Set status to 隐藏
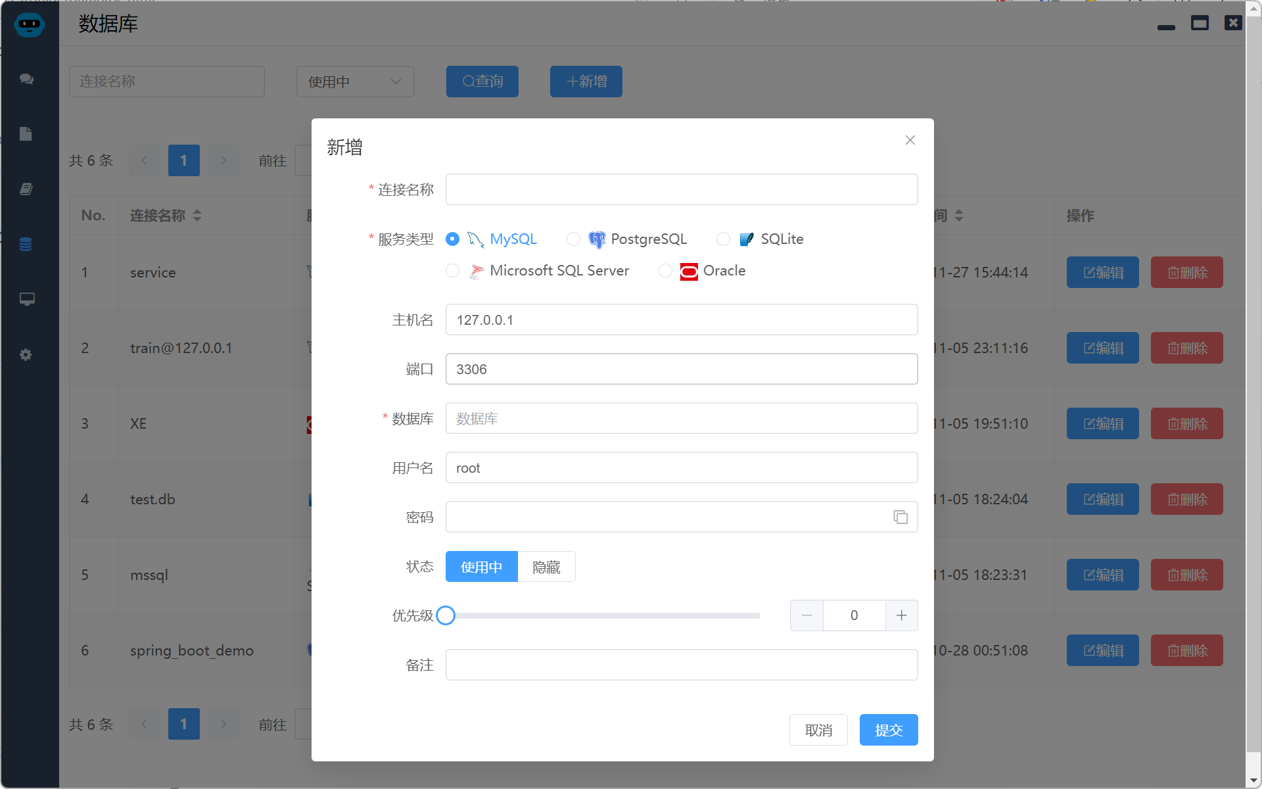Viewport: 1262px width, 789px height. [546, 567]
